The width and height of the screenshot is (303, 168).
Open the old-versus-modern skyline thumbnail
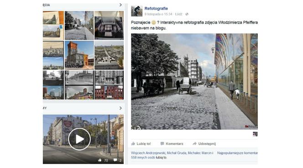tap(53, 85)
